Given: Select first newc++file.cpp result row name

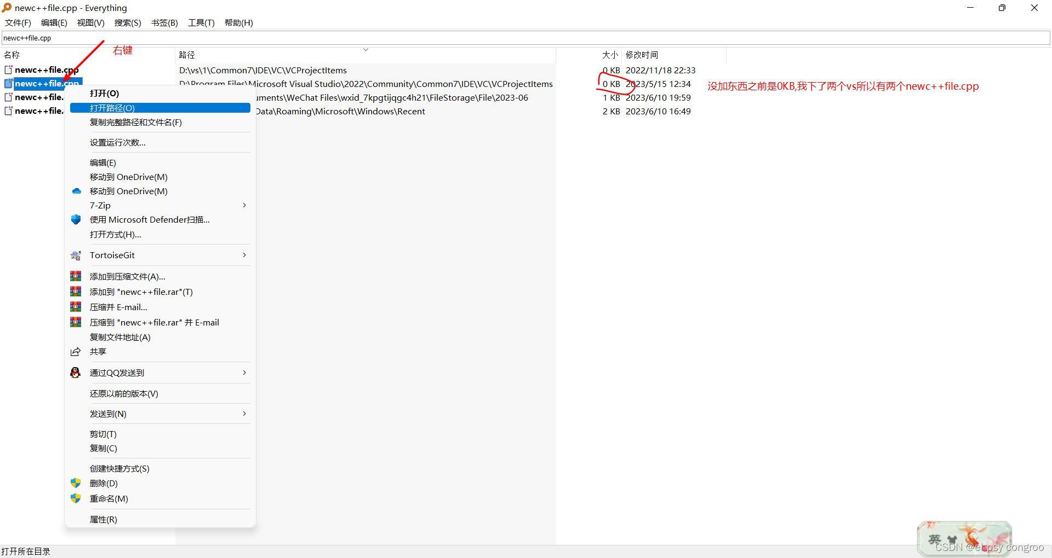Looking at the screenshot, I should 47,69.
